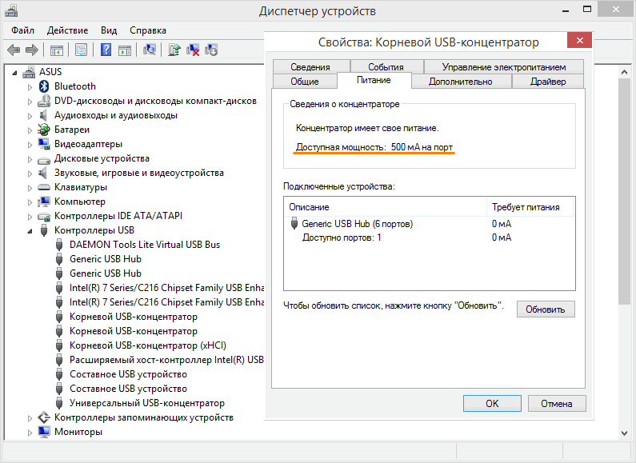Select Универсальный USB-концентратор item
Screen dimensions: 636x463
click(x=147, y=403)
